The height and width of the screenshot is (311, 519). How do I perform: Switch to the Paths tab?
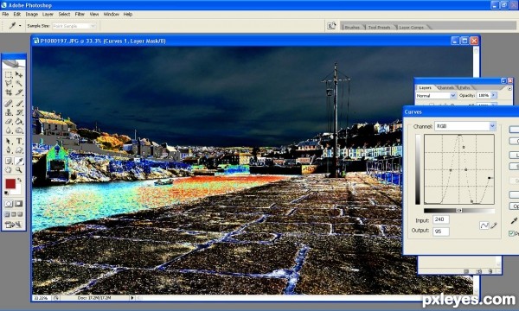(465, 87)
